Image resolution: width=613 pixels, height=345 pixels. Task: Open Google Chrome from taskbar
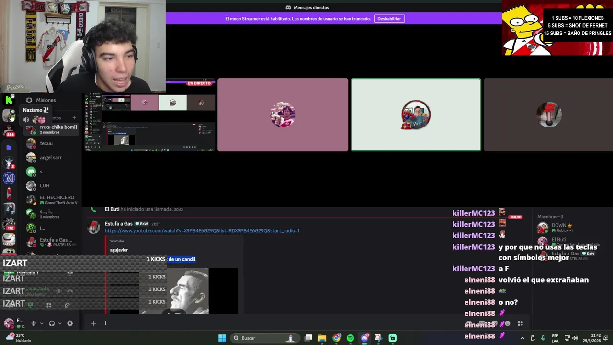pos(337,338)
